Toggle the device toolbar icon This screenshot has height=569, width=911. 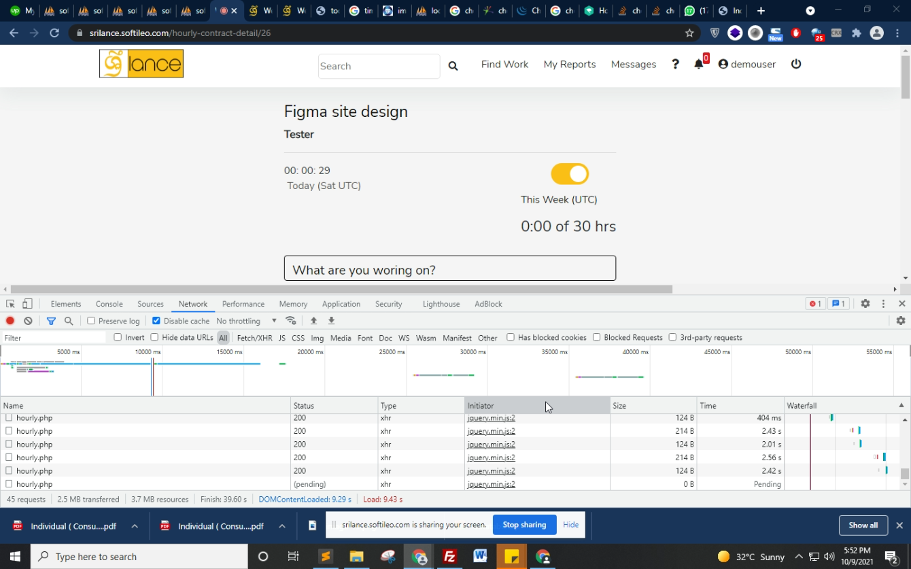[27, 304]
